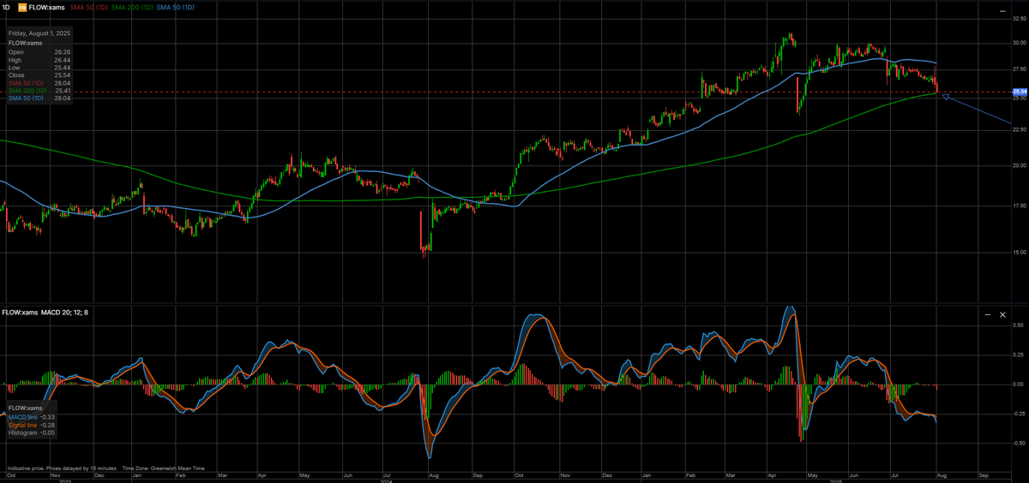
Task: Click the 0.50 MACD axis label
Action: click(x=1018, y=325)
